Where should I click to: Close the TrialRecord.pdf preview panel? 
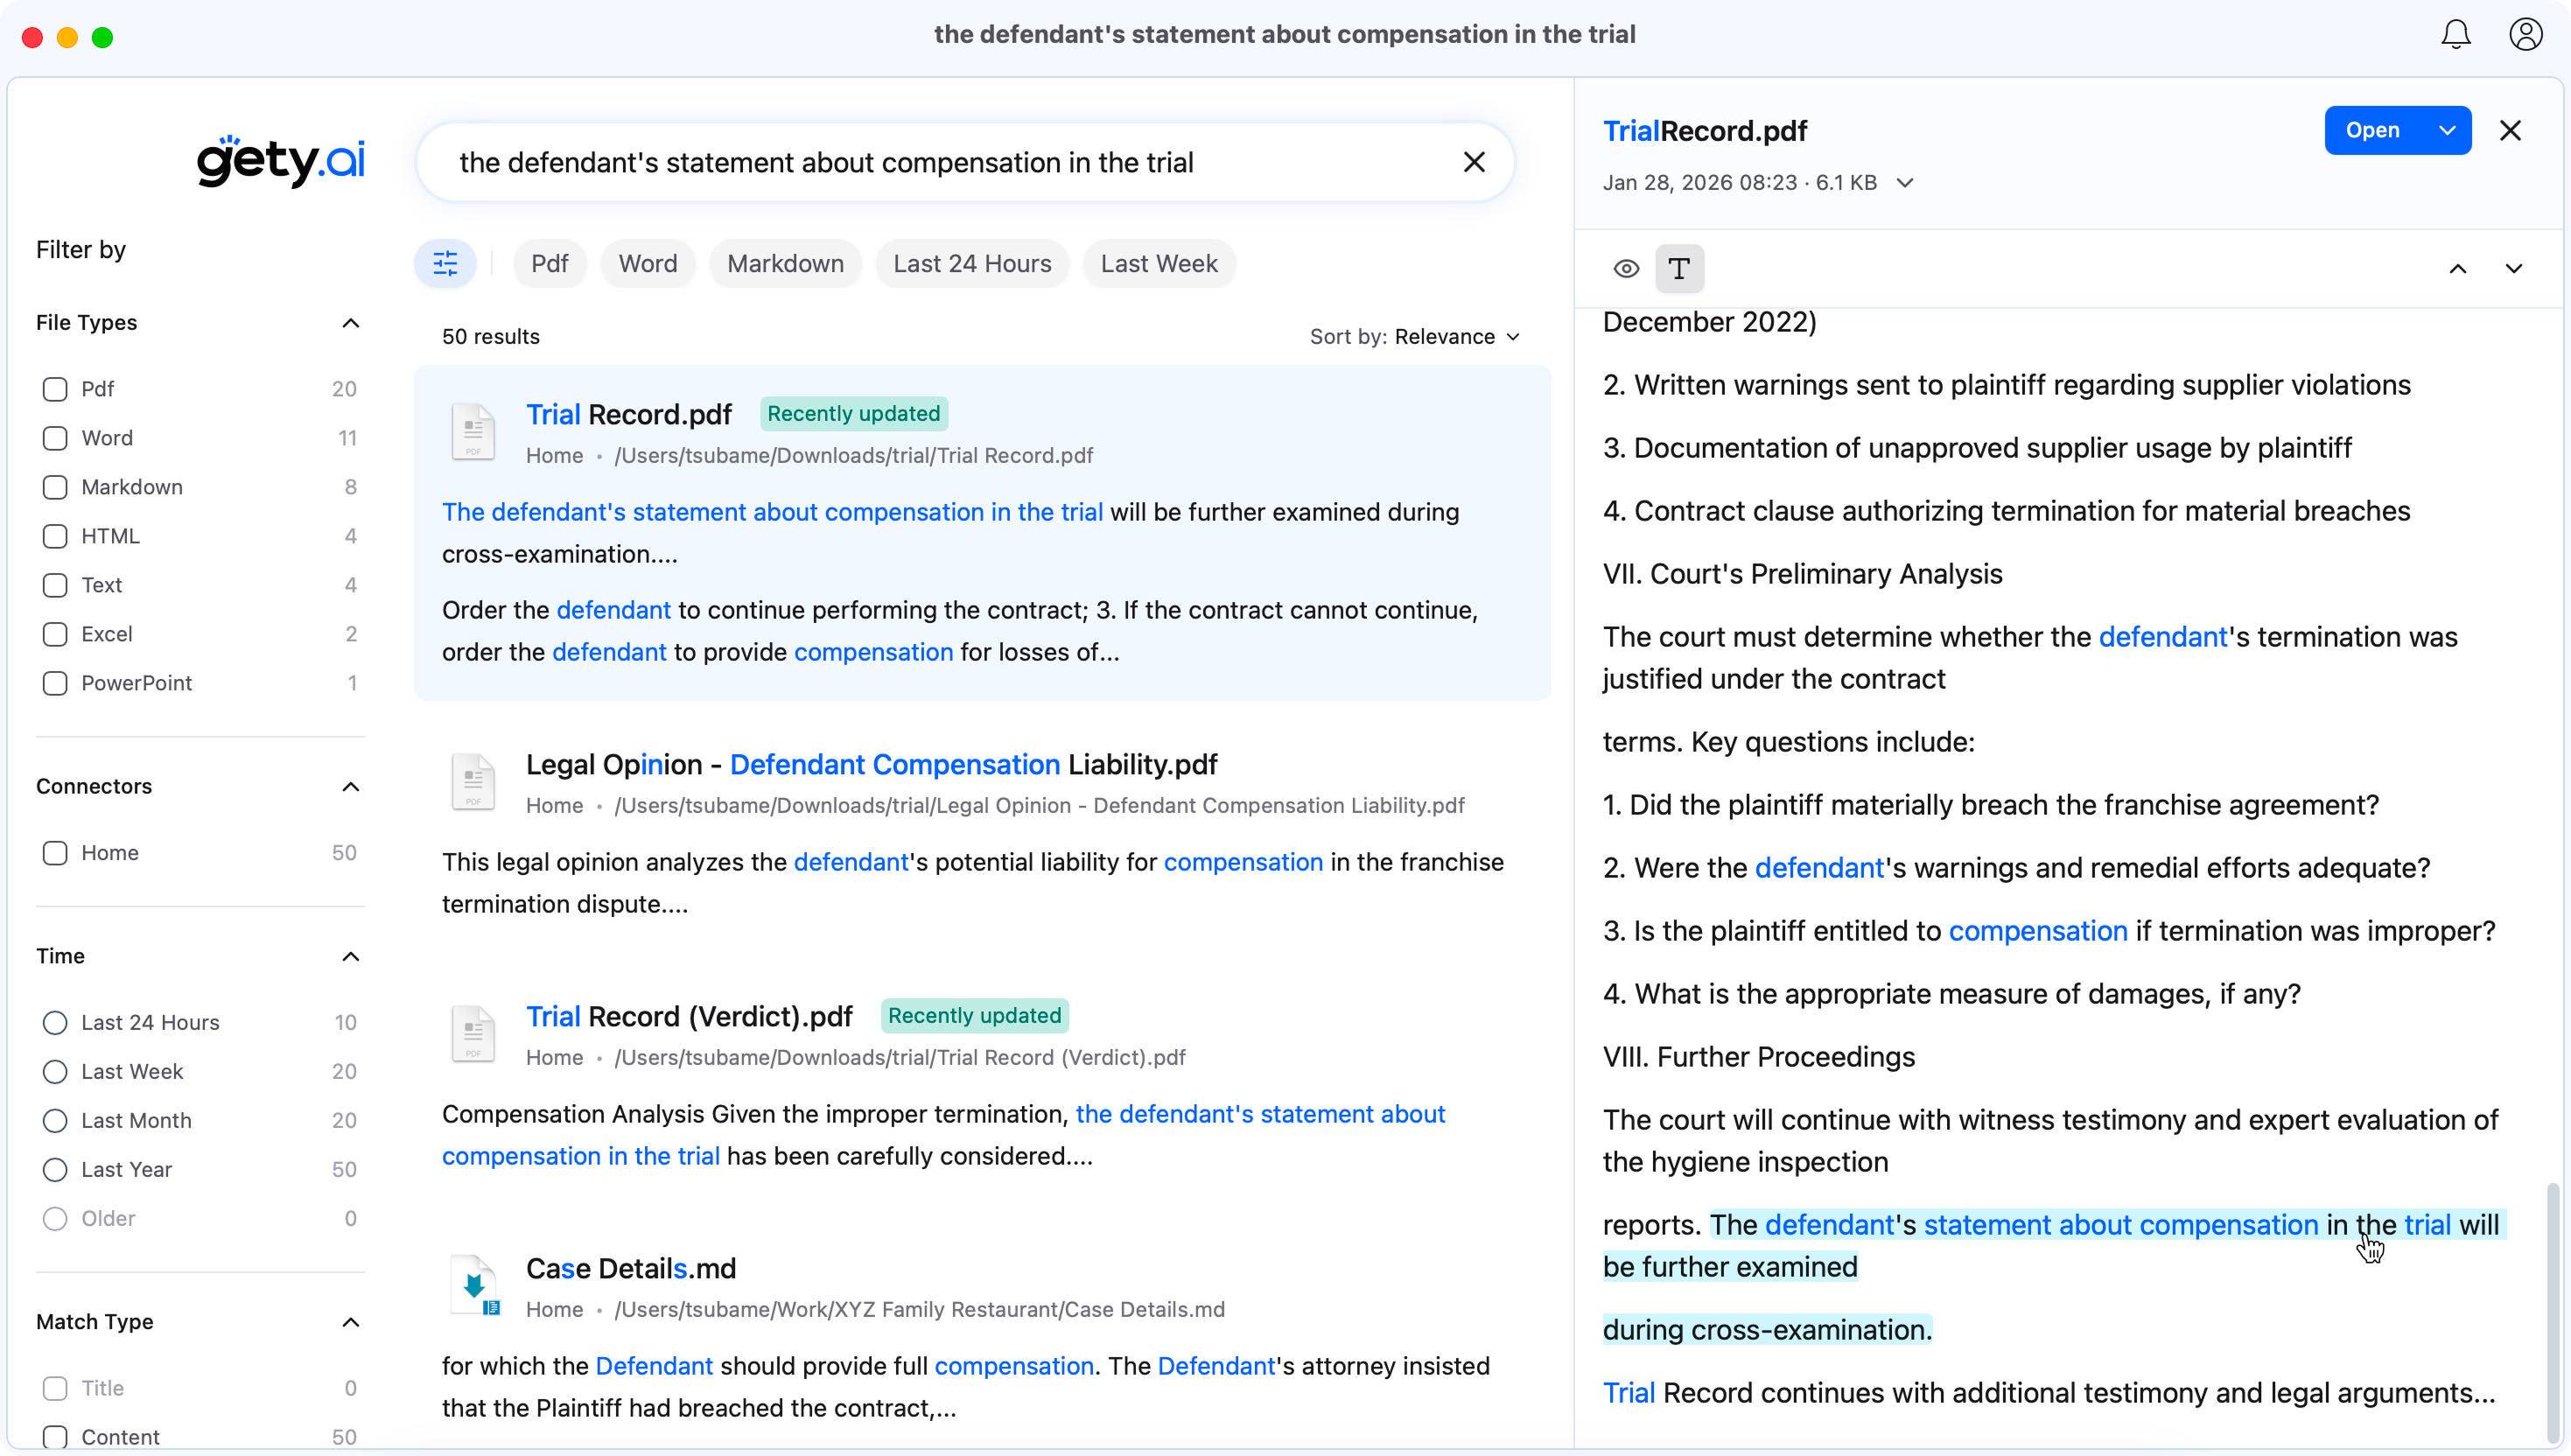pyautogui.click(x=2509, y=131)
